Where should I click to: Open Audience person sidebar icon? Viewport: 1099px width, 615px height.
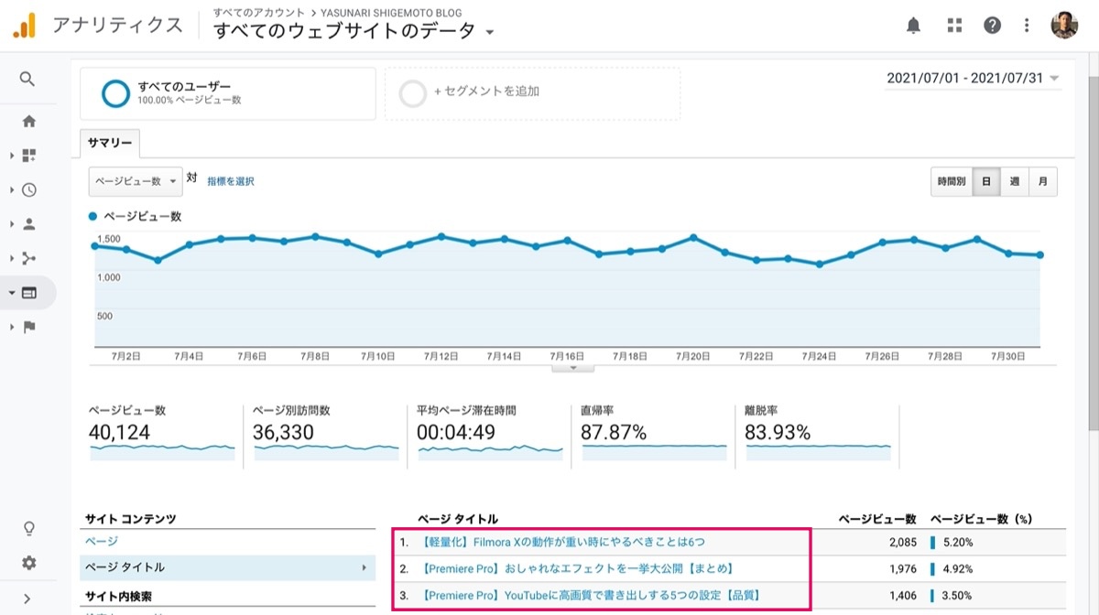[29, 223]
